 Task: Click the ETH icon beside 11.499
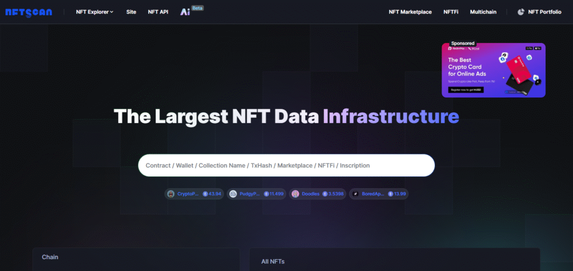(x=266, y=194)
